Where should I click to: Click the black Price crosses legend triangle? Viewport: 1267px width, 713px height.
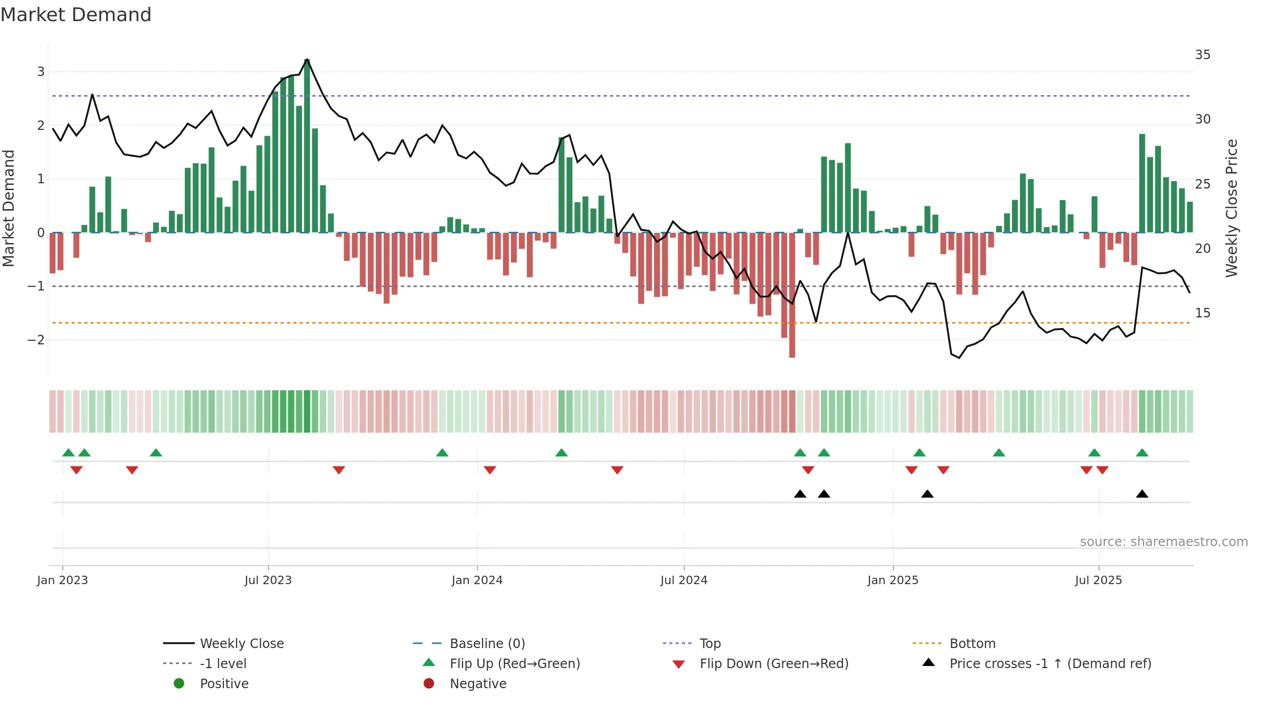[x=929, y=662]
